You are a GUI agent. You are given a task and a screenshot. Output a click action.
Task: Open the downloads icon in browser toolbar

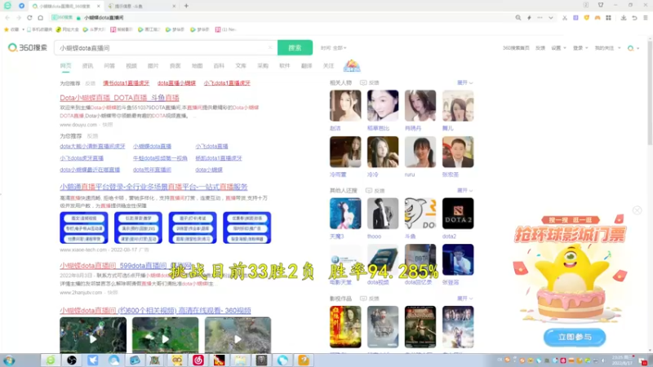point(624,18)
